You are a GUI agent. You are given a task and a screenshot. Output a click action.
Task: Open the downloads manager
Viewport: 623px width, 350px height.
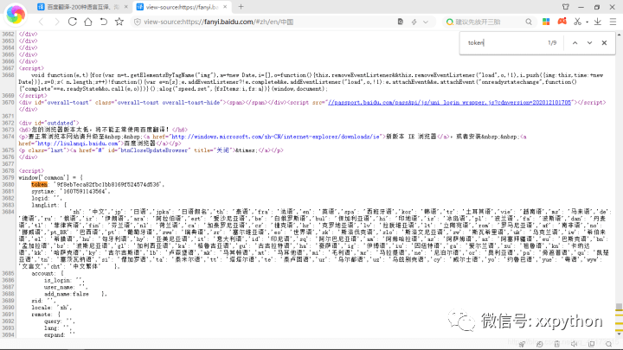pos(598,22)
